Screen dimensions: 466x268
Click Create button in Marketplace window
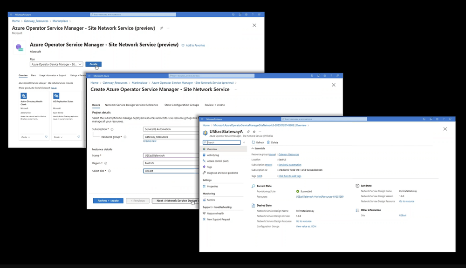click(93, 64)
